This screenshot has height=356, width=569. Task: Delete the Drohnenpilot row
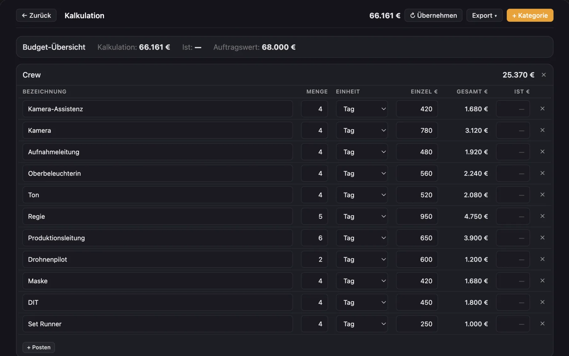pyautogui.click(x=542, y=259)
